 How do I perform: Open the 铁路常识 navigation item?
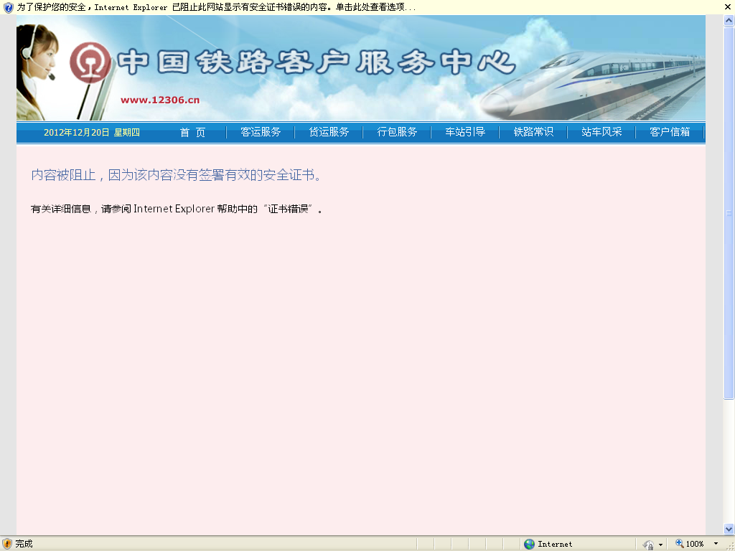click(533, 132)
